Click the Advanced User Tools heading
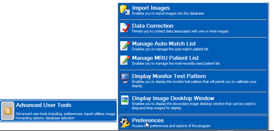This screenshot has width=274, height=131. (44, 105)
